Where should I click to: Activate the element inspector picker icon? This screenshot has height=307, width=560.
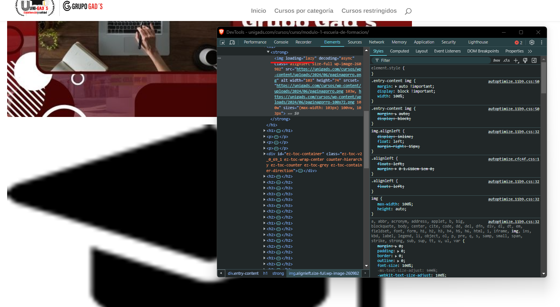point(222,42)
